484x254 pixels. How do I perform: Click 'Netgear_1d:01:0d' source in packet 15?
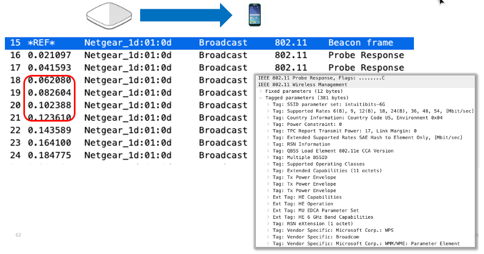click(128, 42)
